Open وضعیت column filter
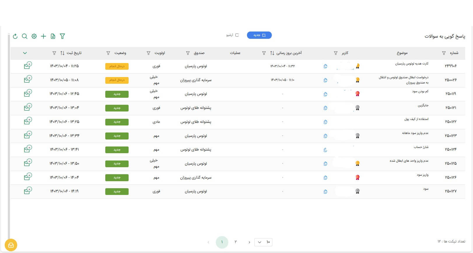 tap(108, 53)
